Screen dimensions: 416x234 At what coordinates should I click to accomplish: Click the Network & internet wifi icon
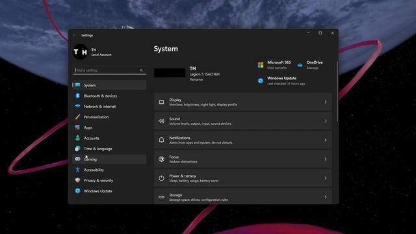coord(78,107)
